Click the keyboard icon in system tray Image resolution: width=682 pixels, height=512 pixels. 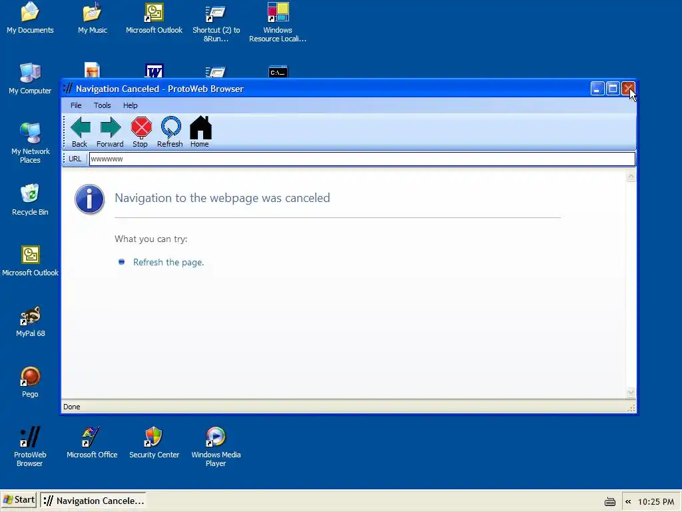coord(610,502)
